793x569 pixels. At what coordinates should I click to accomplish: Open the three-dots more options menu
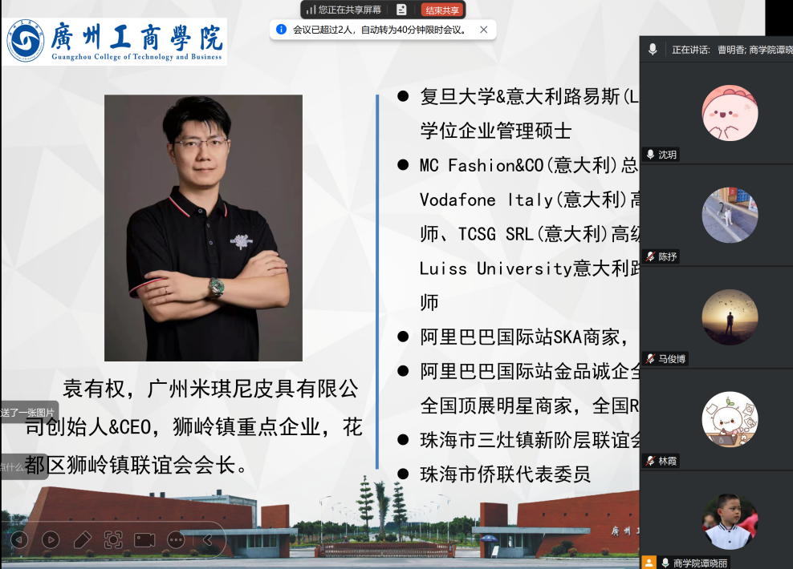coord(176,540)
